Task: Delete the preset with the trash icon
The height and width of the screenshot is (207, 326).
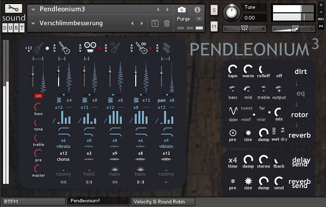Action: click(167, 23)
